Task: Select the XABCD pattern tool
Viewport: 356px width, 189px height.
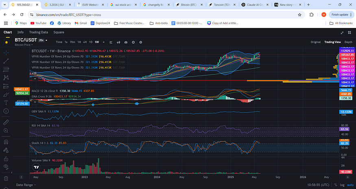Action: click(x=6, y=78)
